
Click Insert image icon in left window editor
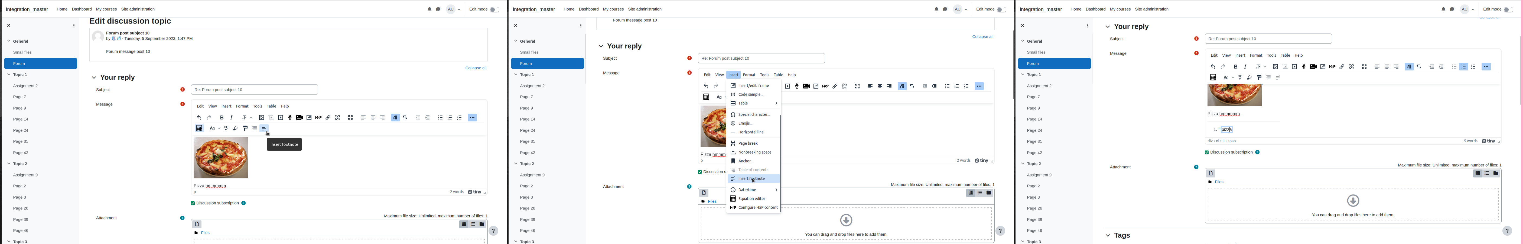pyautogui.click(x=261, y=118)
